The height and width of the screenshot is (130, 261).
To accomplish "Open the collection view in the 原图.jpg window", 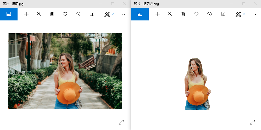I will point(9,14).
